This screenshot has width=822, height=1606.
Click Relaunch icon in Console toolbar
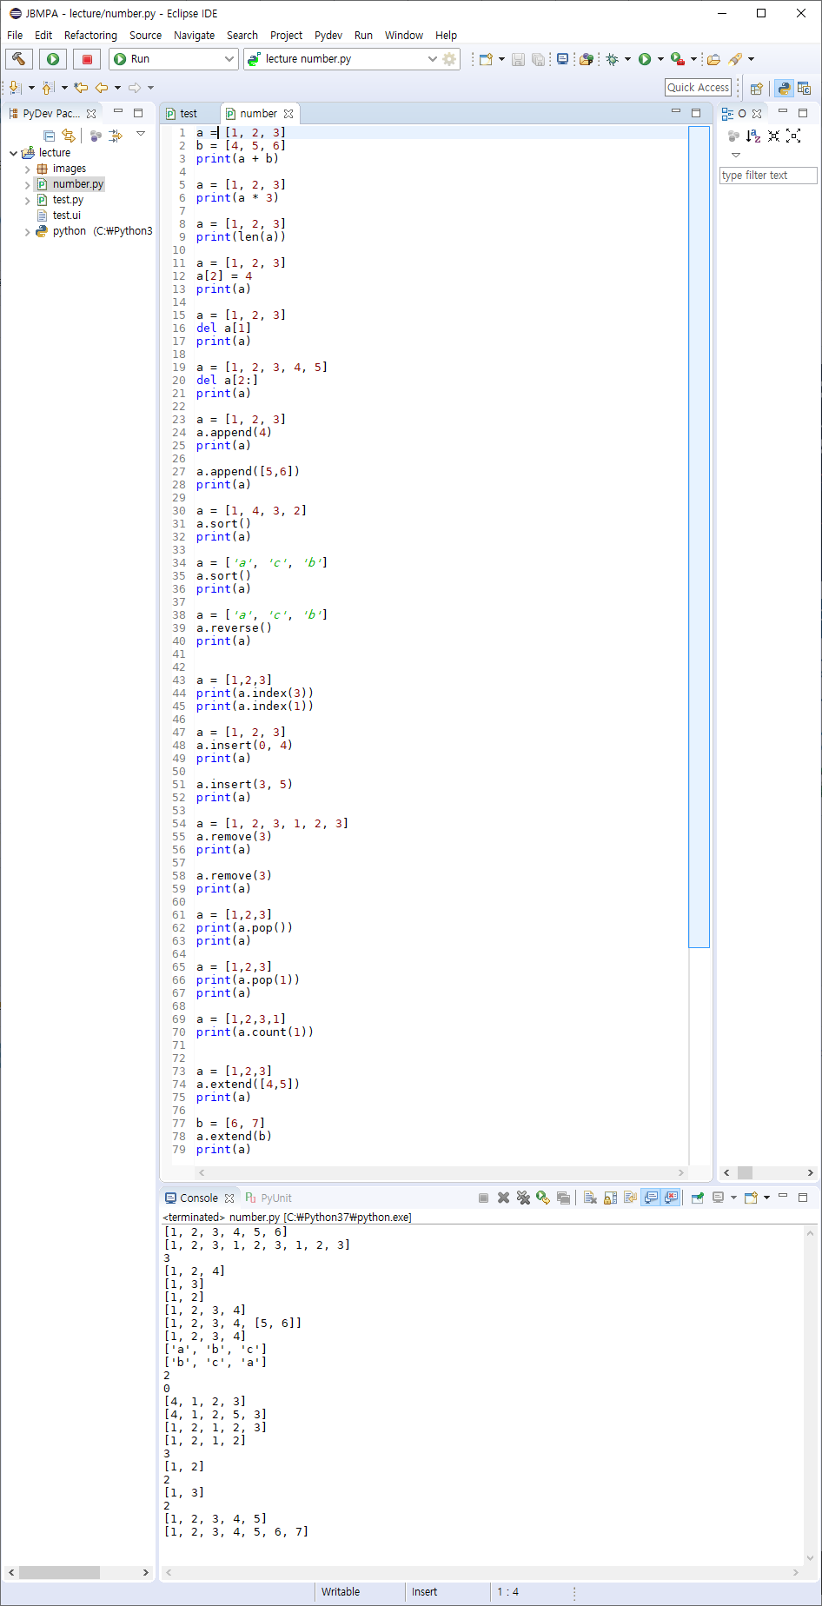tap(543, 1198)
